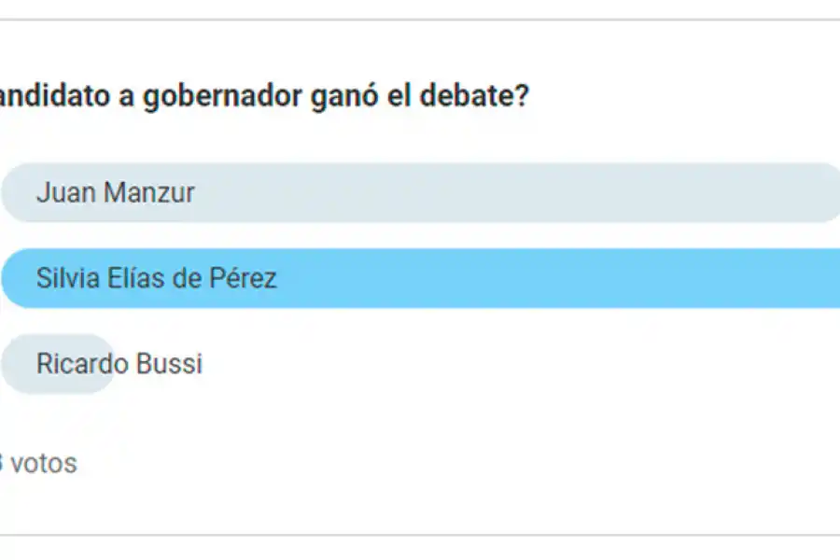The height and width of the screenshot is (560, 840).
Task: Click the "Silvia Elías de Pérez" name label
Action: click(x=157, y=278)
